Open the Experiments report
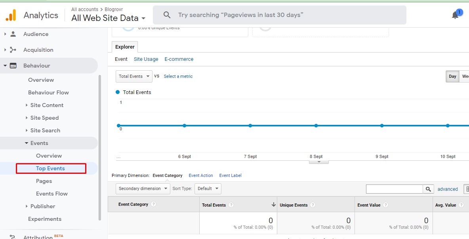Screen dimensions: 469x239 (x=45, y=219)
